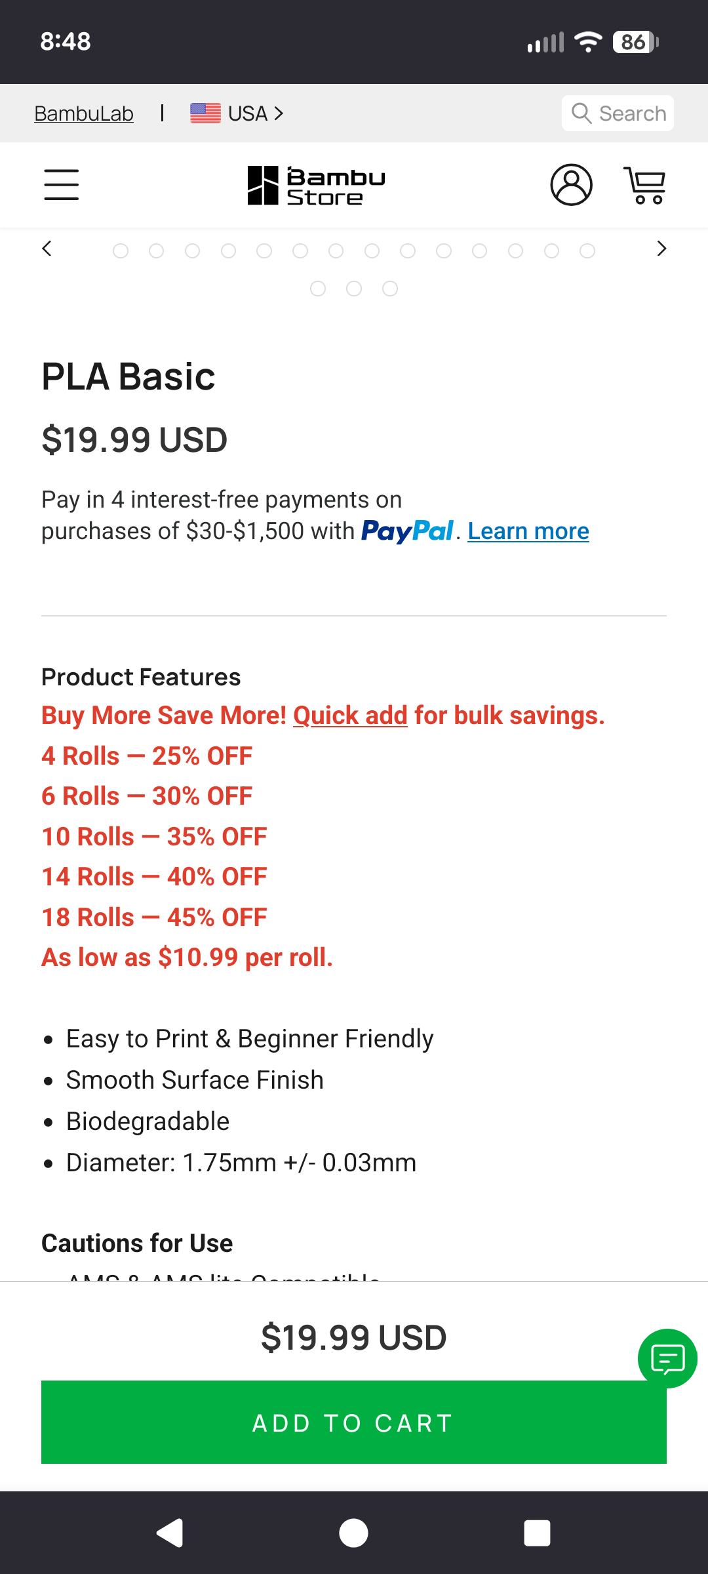Open the user account profile icon
The width and height of the screenshot is (708, 1574).
(571, 185)
